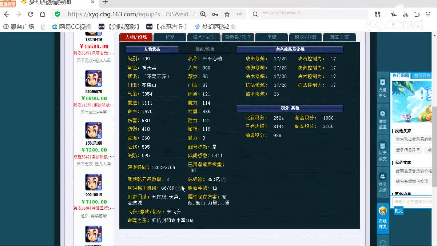Image resolution: width=437 pixels, height=246 pixels.
Task: Switch to the 锦衣/外观 tab
Action: pyautogui.click(x=305, y=37)
